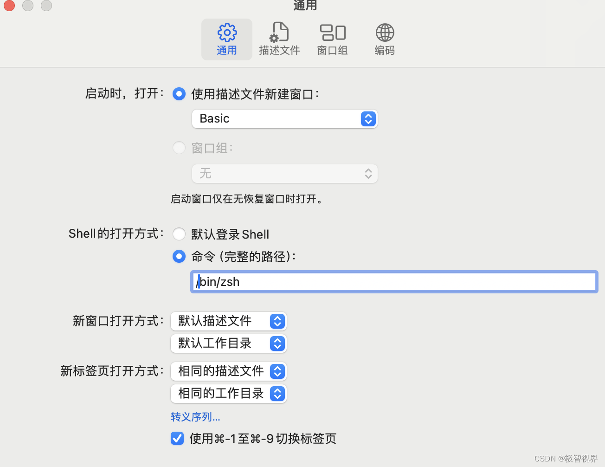
Task: Open the 转义序列... link
Action: pos(195,417)
